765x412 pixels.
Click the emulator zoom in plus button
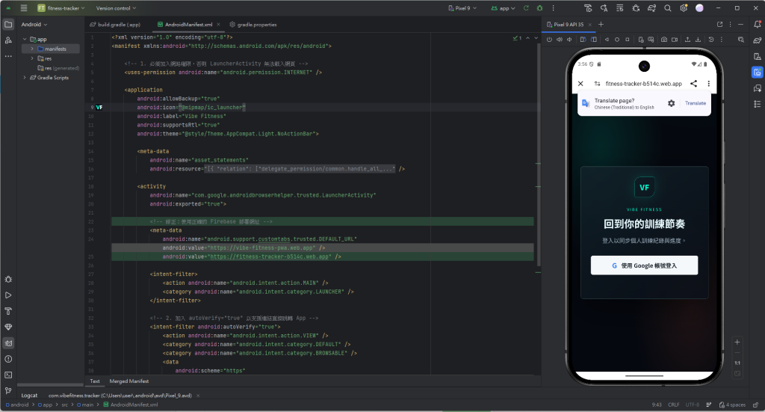[x=737, y=342]
